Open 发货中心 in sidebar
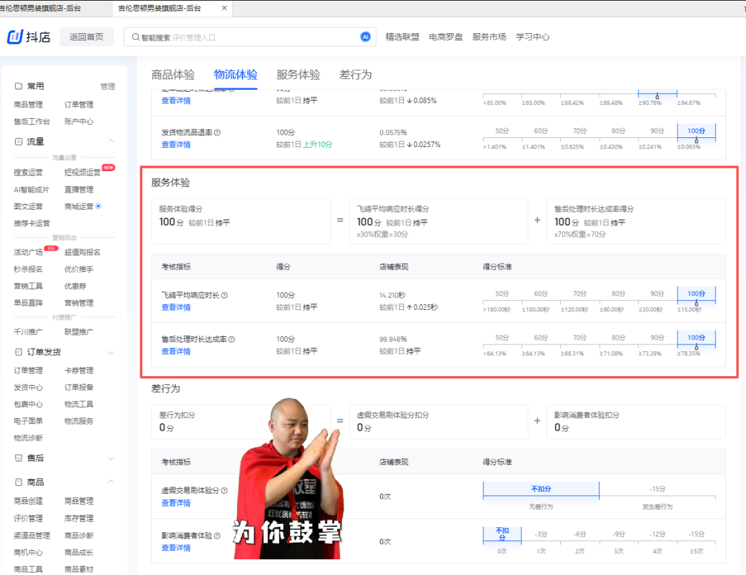Screen dimensions: 746x575 click(28, 388)
